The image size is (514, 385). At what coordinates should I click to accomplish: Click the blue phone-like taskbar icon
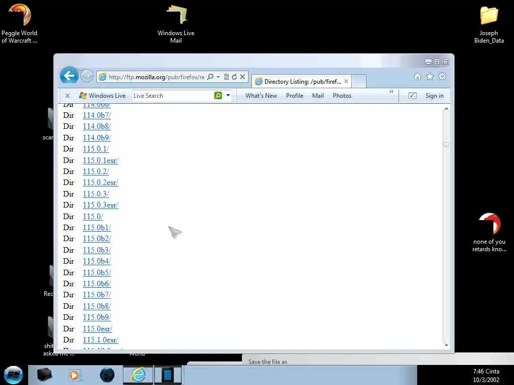[x=168, y=375]
